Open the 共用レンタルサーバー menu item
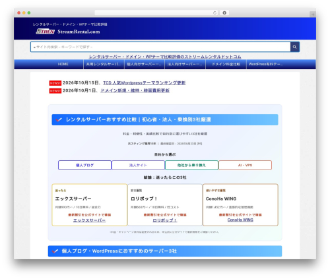The width and height of the screenshot is (330, 279). [x=104, y=64]
